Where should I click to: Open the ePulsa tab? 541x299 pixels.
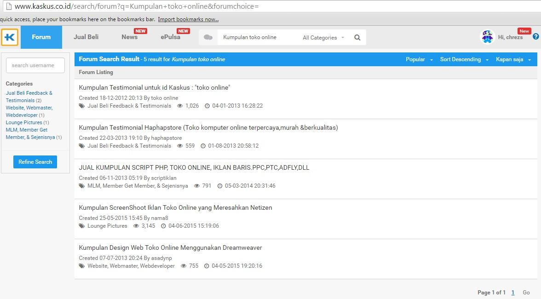[x=170, y=37]
